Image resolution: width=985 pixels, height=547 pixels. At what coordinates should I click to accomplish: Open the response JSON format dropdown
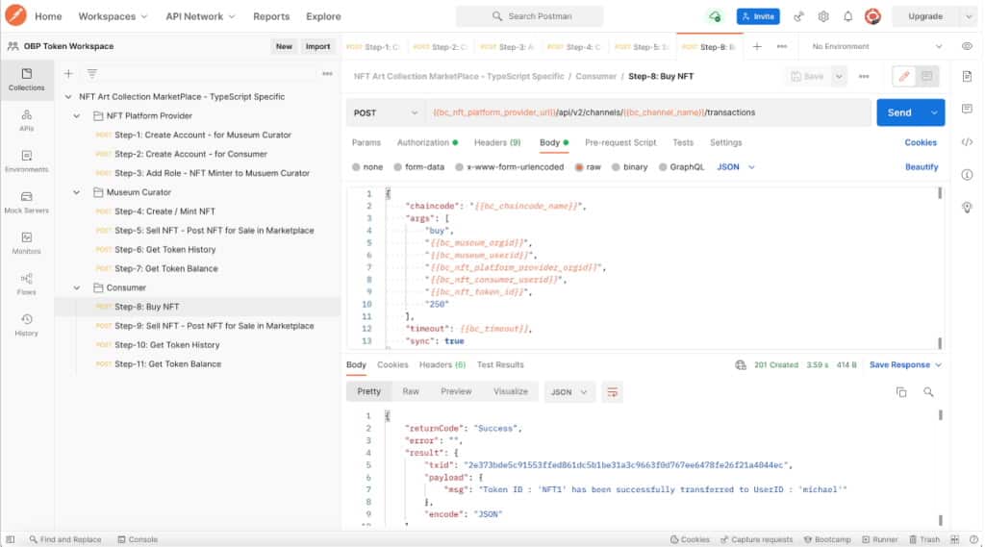(569, 392)
